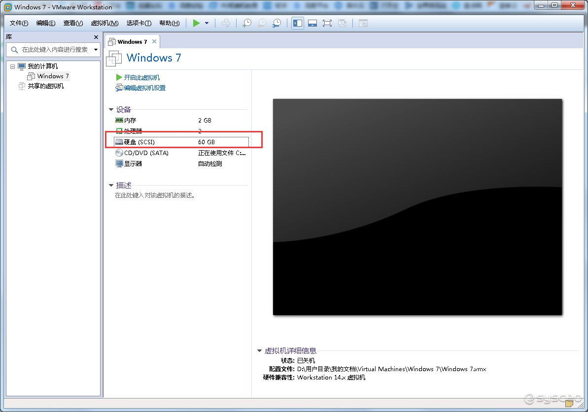Click the 编辑虚拟机设置 link
The width and height of the screenshot is (588, 412).
click(145, 88)
